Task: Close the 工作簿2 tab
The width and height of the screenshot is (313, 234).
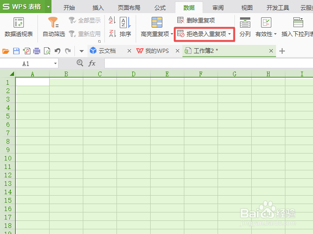Action: pyautogui.click(x=271, y=51)
